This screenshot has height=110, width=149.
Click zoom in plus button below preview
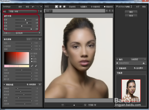point(85,105)
